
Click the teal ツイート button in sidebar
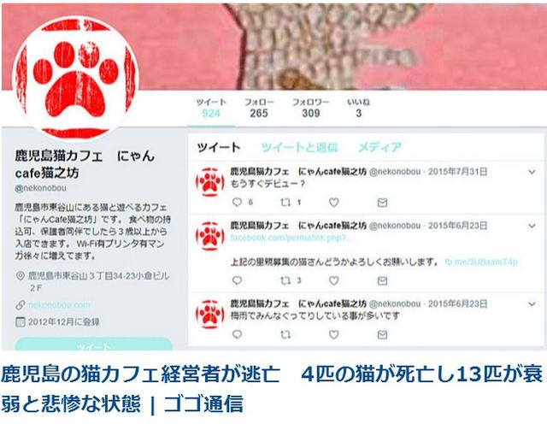pyautogui.click(x=93, y=344)
